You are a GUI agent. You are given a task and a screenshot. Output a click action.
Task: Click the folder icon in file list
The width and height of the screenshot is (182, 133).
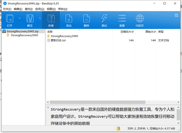pos(49,36)
